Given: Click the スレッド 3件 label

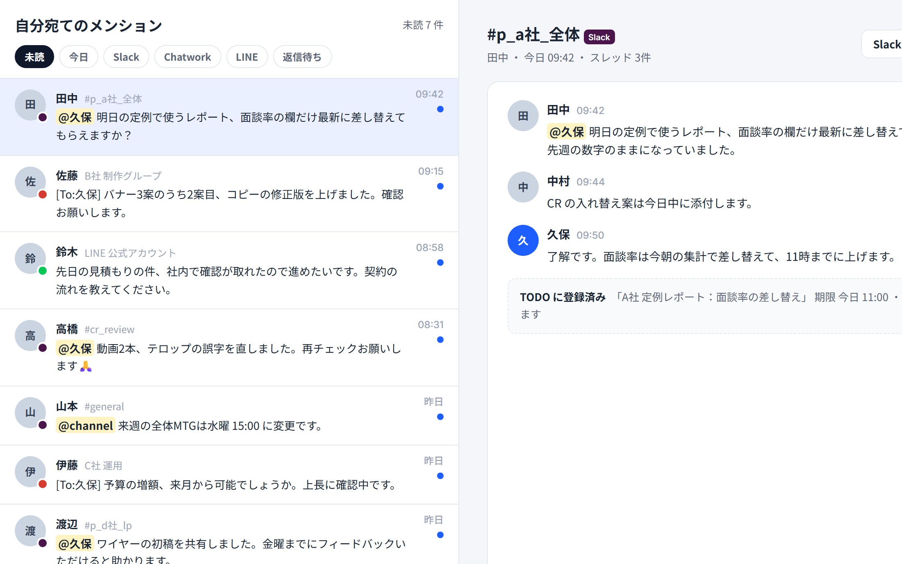Looking at the screenshot, I should click(620, 58).
